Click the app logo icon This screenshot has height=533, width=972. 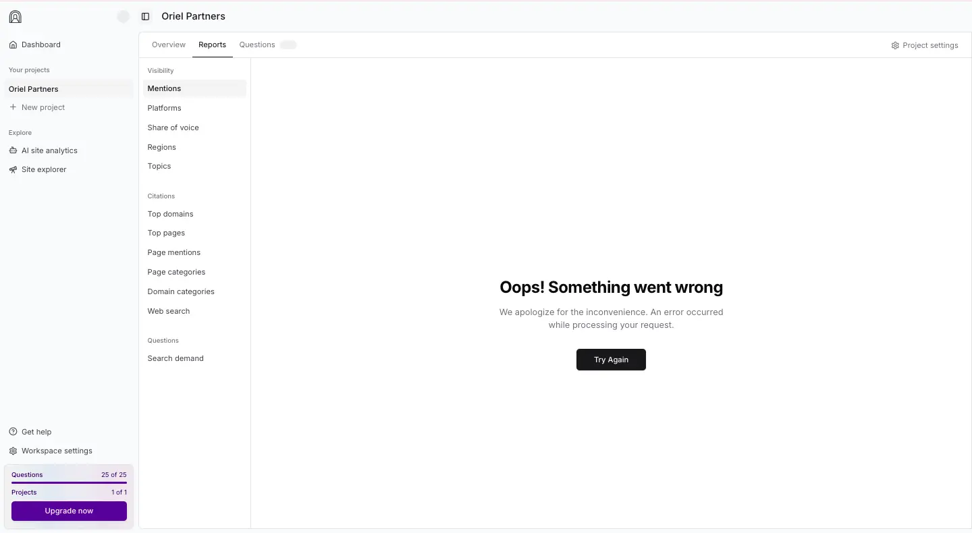pos(15,17)
